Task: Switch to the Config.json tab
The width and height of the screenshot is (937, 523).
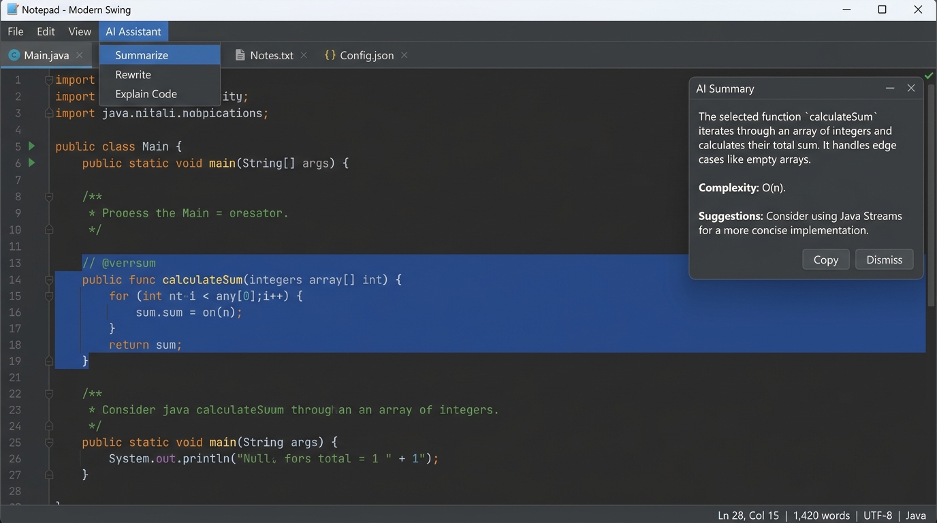Action: point(366,55)
